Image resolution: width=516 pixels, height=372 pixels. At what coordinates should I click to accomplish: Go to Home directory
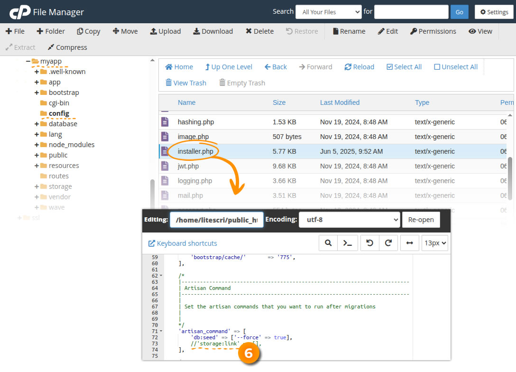tap(179, 67)
